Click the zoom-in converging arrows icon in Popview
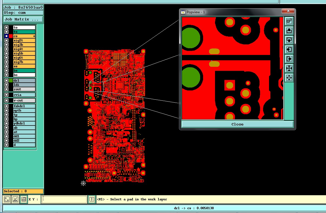This screenshot has height=213, width=326. pos(289,68)
